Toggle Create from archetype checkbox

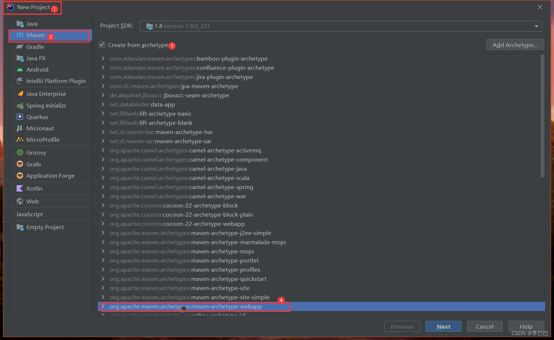(x=102, y=44)
